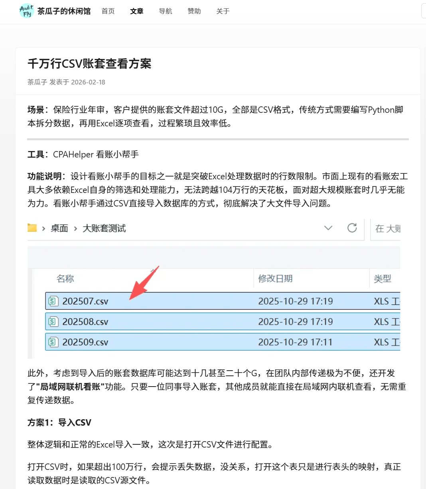Click the date 2025-10-29 17:19 of 202508.csv
Viewport: 426px width, 489px height.
coord(296,322)
